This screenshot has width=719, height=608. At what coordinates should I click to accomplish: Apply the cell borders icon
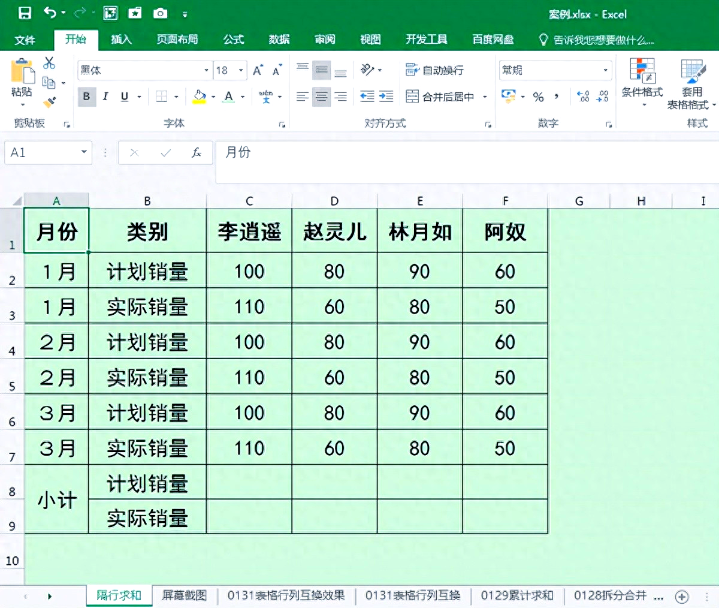click(x=162, y=97)
